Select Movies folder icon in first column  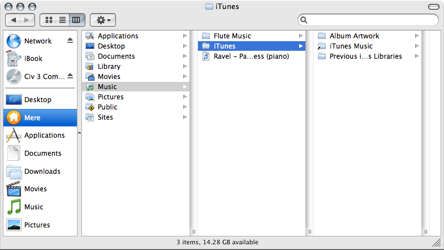tap(90, 77)
